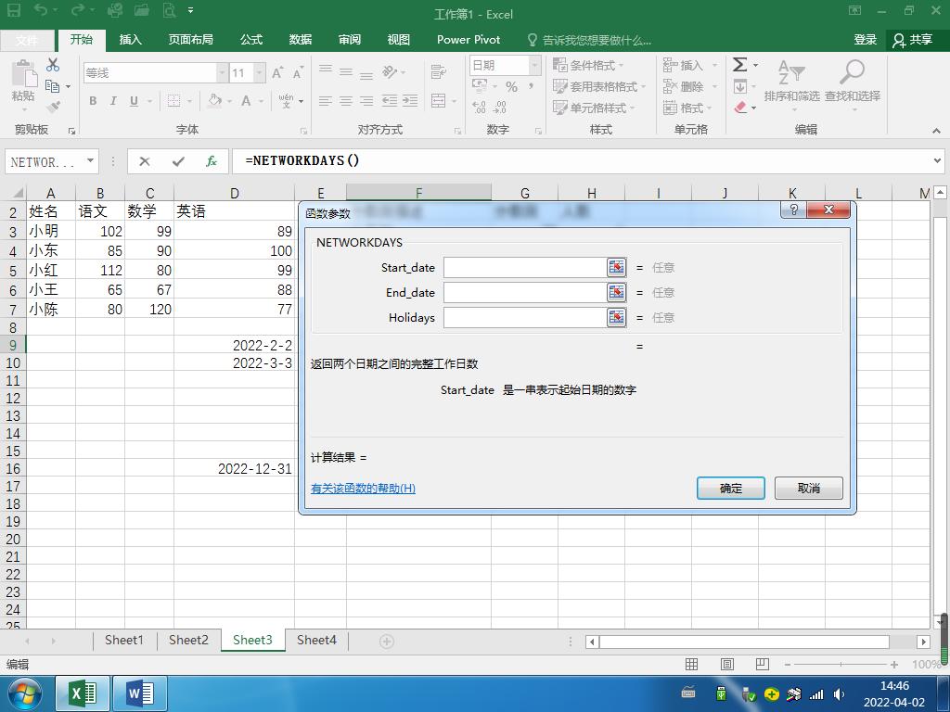
Task: Open the 有关该函数的帮助 link
Action: pyautogui.click(x=363, y=489)
